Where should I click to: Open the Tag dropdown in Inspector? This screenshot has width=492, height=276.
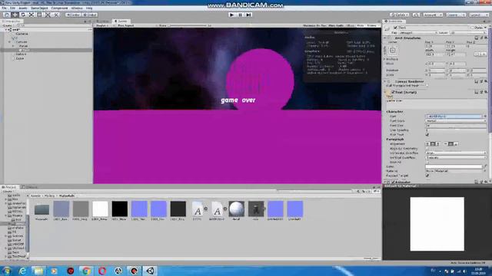pyautogui.click(x=418, y=32)
